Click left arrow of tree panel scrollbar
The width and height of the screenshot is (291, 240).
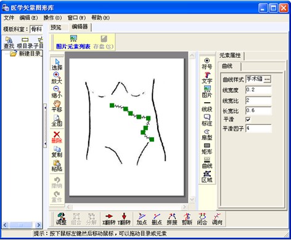[6, 225]
